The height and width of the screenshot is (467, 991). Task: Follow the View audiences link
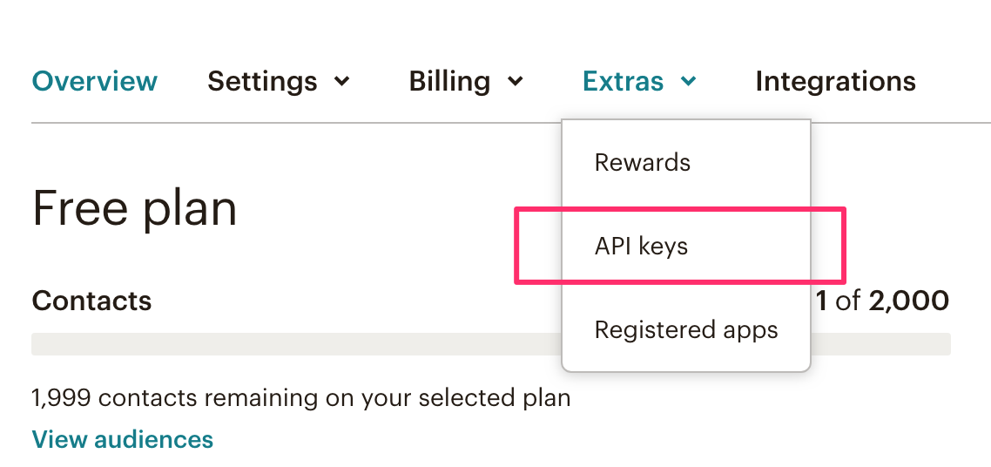[123, 438]
